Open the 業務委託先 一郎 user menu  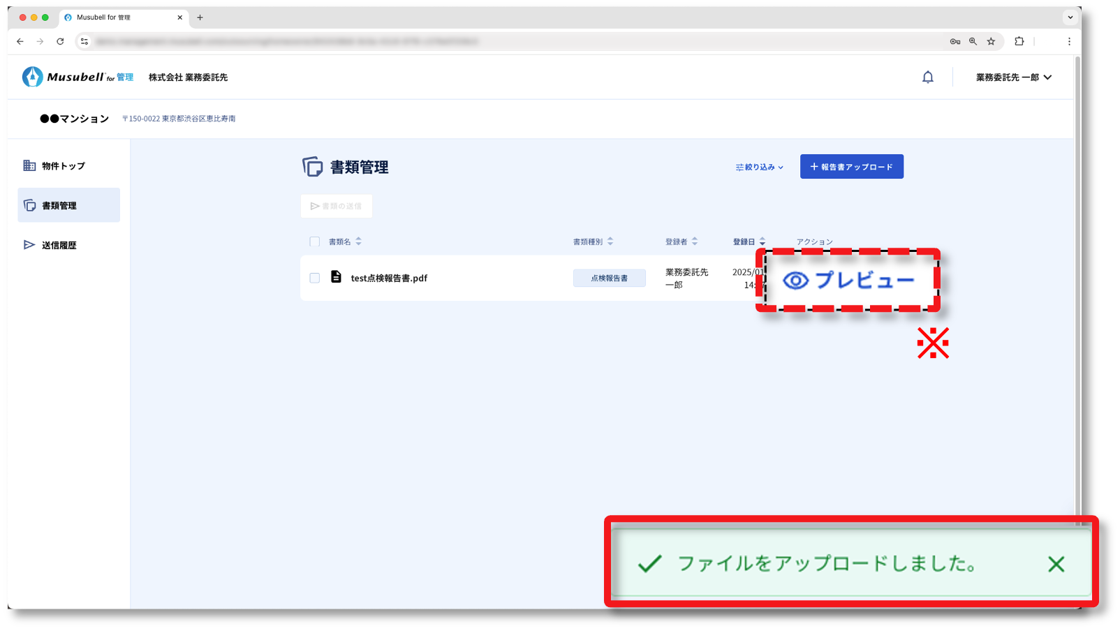(x=1013, y=77)
